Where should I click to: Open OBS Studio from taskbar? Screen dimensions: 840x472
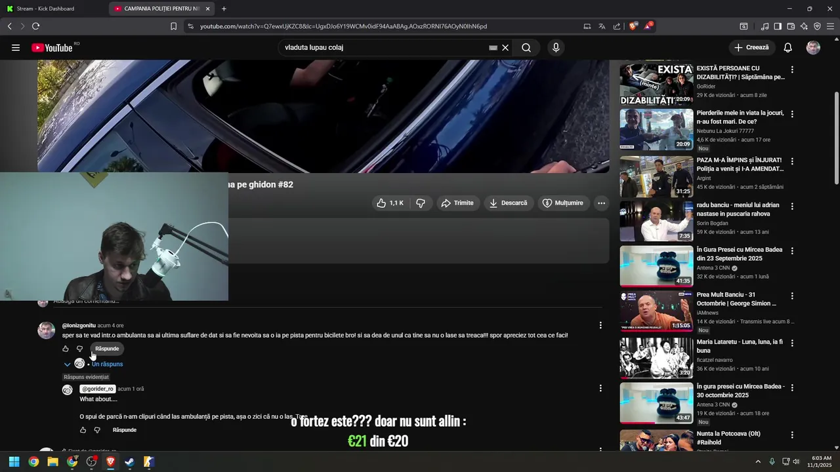pyautogui.click(x=91, y=462)
